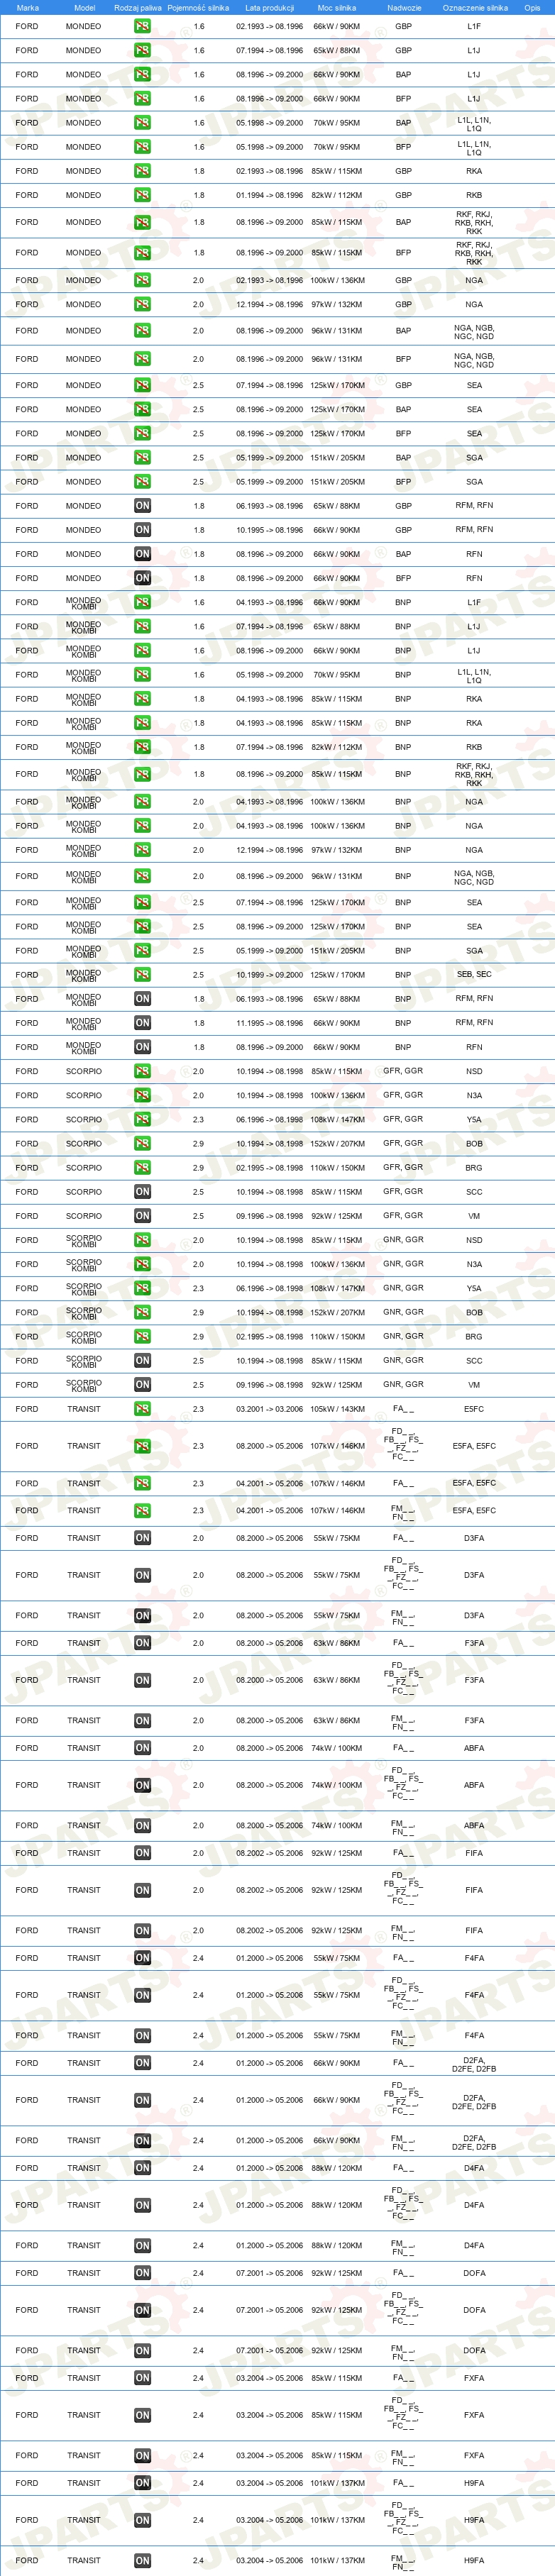Click 'E5FC' engine code in Transit 03.2001 row

point(474,1409)
